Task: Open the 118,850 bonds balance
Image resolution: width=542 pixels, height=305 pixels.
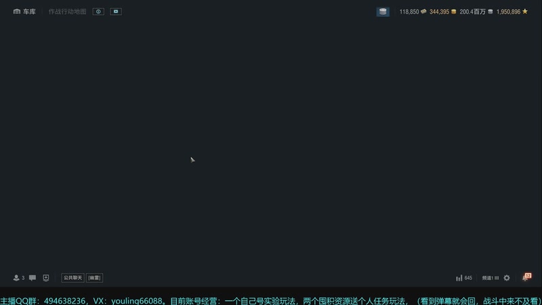Action: [x=413, y=12]
